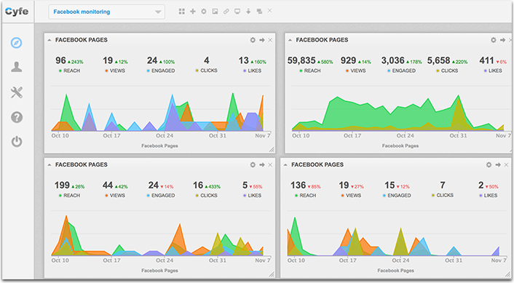
Task: Open the wrench and screwdriver tools icon
Action: pos(17,92)
